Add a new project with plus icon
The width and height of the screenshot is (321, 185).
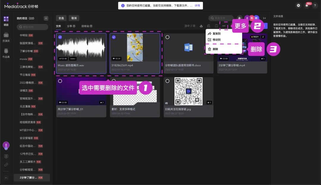coord(46,18)
